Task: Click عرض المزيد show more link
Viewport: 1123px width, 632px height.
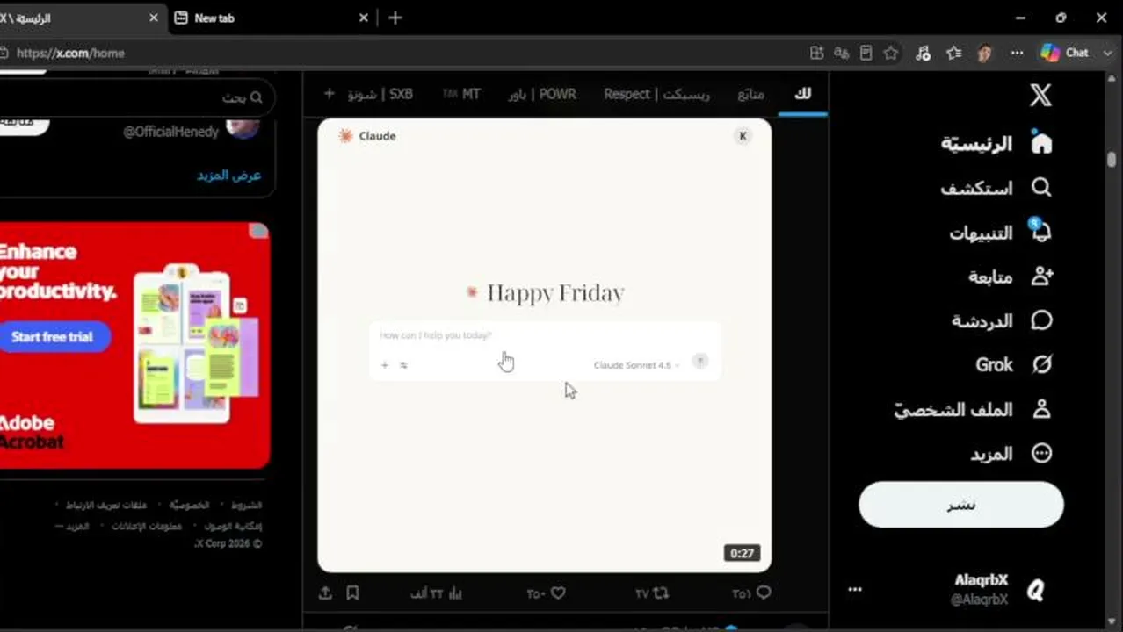Action: coord(229,175)
